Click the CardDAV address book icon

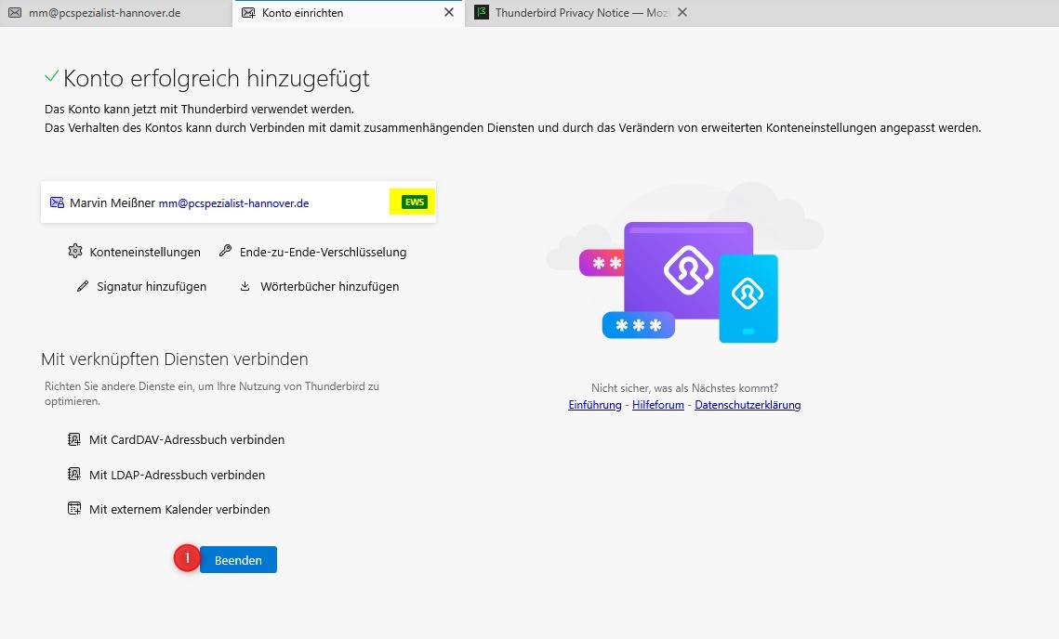(x=74, y=439)
